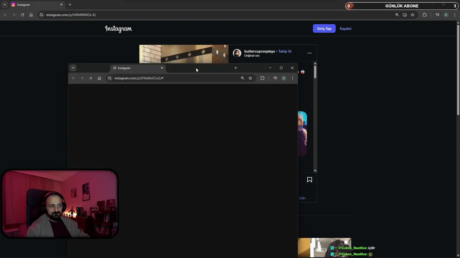Open Chrome menu in main window

455,15
